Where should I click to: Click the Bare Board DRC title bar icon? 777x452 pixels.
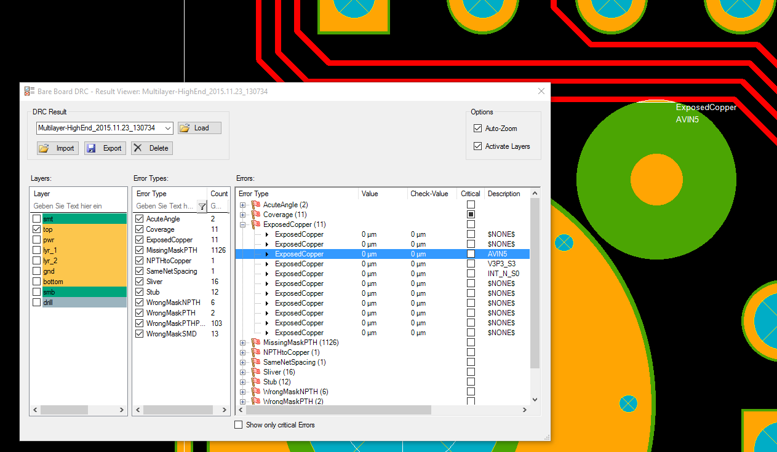tap(29, 91)
